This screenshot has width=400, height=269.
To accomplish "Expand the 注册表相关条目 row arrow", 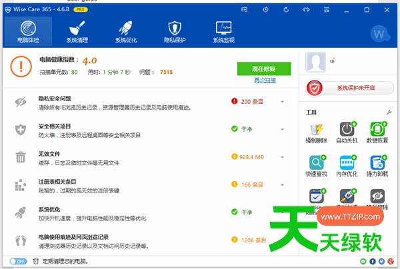I will point(282,184).
